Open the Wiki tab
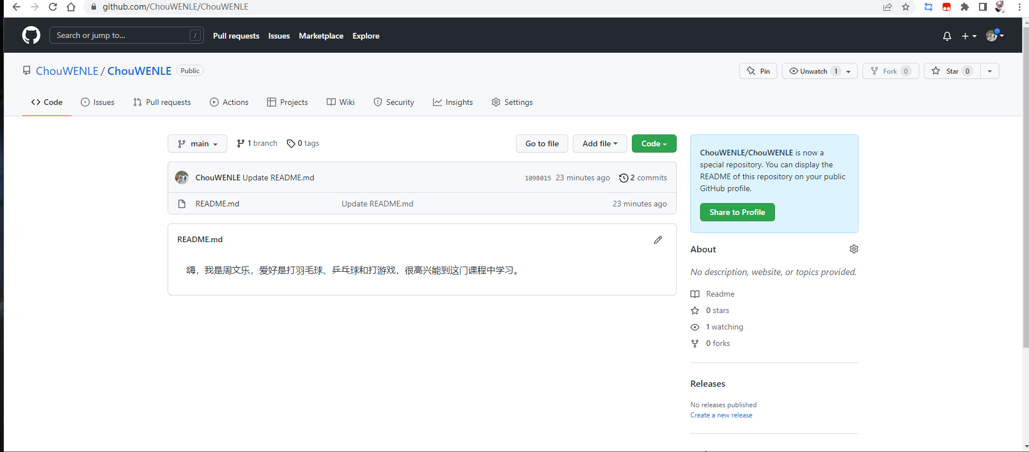This screenshot has height=452, width=1029. 340,102
